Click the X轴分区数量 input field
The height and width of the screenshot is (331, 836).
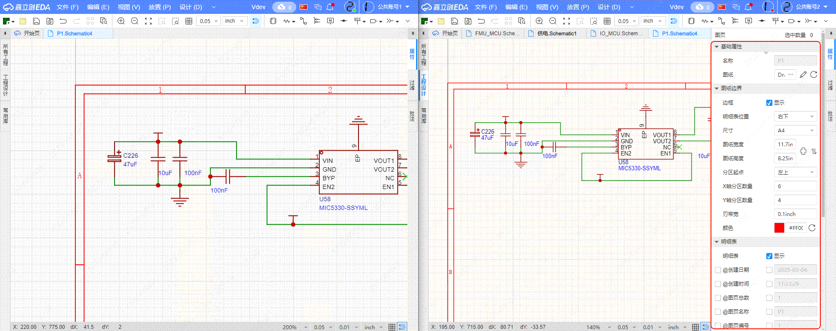pyautogui.click(x=795, y=186)
